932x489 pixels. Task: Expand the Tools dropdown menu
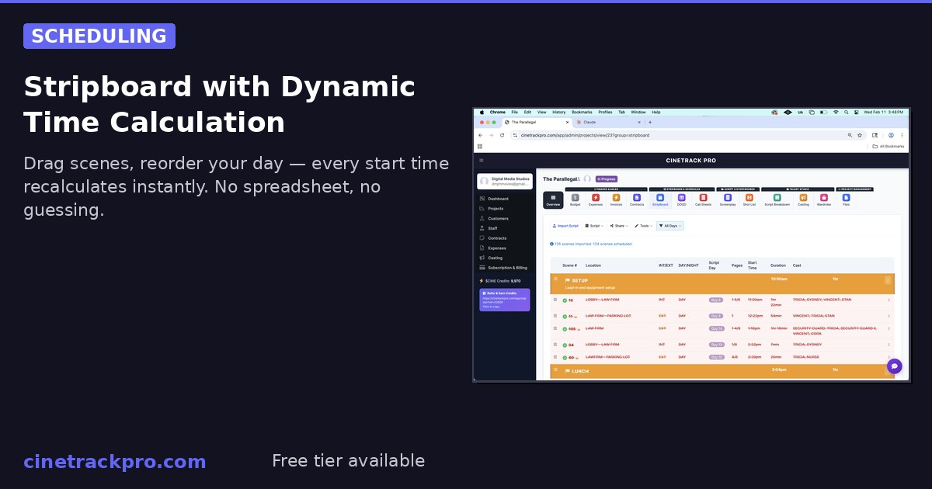643,226
